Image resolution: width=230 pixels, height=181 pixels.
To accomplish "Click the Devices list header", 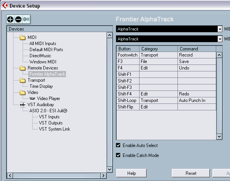I will click(60, 29).
